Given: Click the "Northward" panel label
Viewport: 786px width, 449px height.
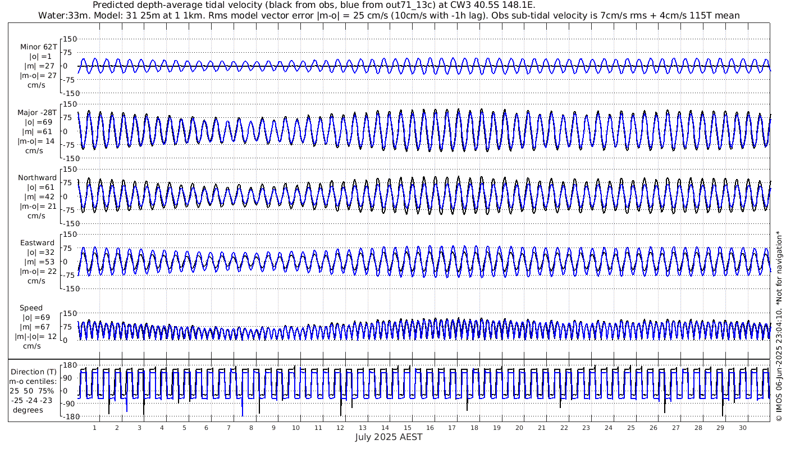Looking at the screenshot, I should pyautogui.click(x=38, y=178).
